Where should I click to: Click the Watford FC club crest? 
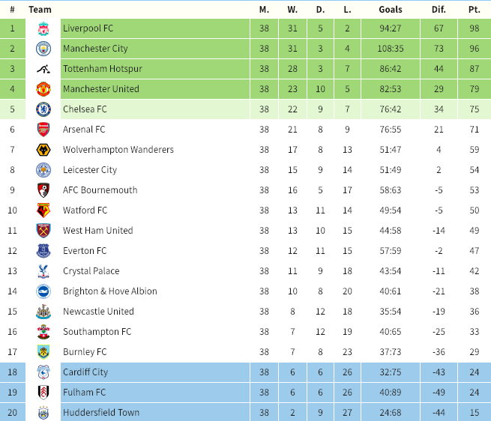pos(43,210)
